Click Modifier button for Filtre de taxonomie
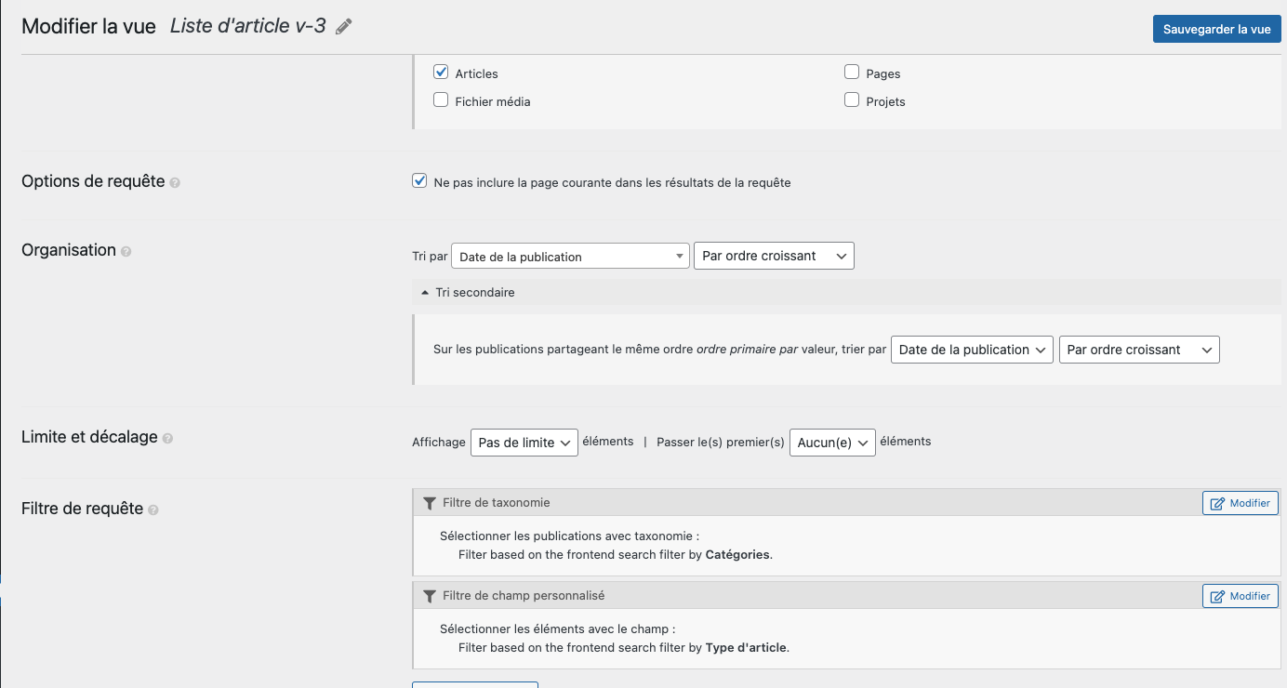Screen dimensions: 1287x688 pos(1241,503)
